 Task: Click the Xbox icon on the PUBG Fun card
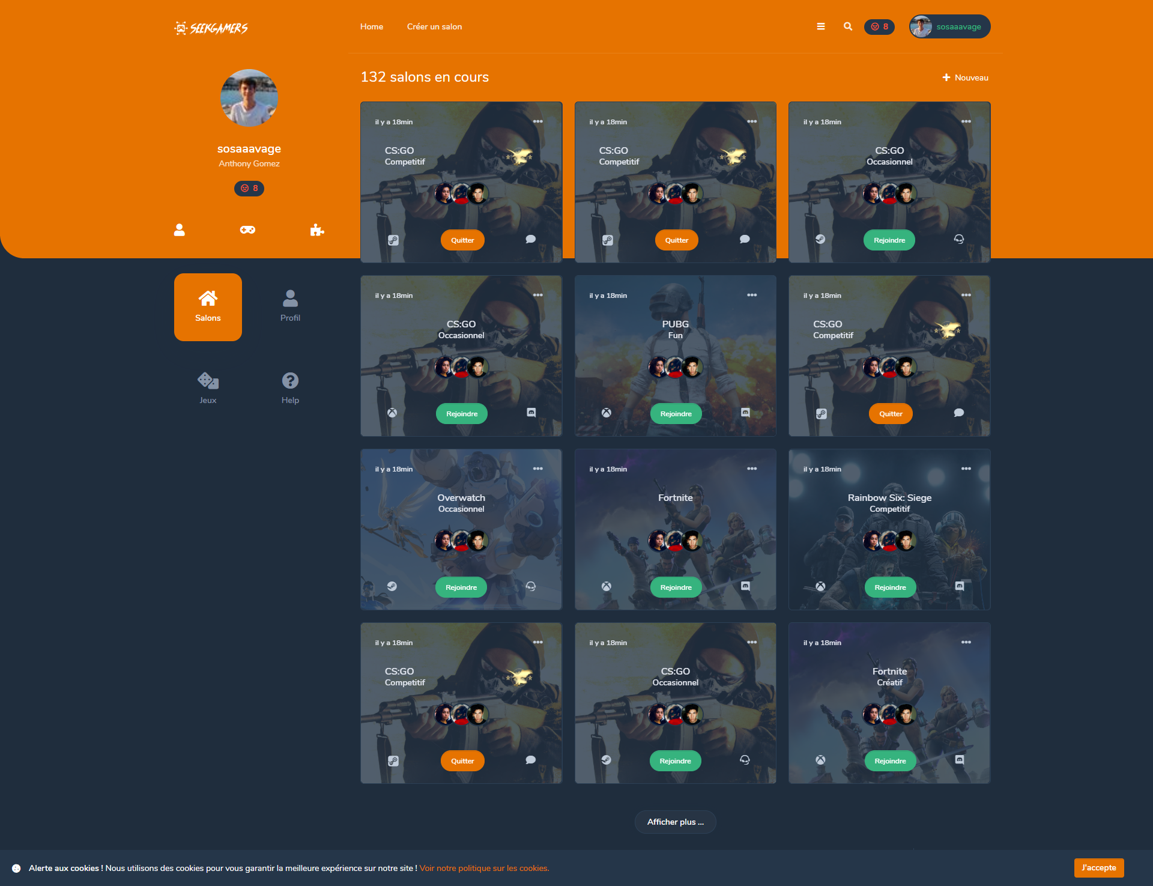[x=607, y=413]
